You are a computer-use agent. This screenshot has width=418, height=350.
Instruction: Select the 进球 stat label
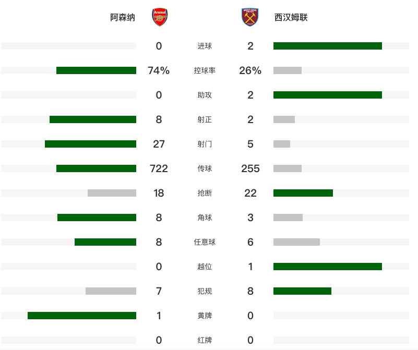[205, 46]
